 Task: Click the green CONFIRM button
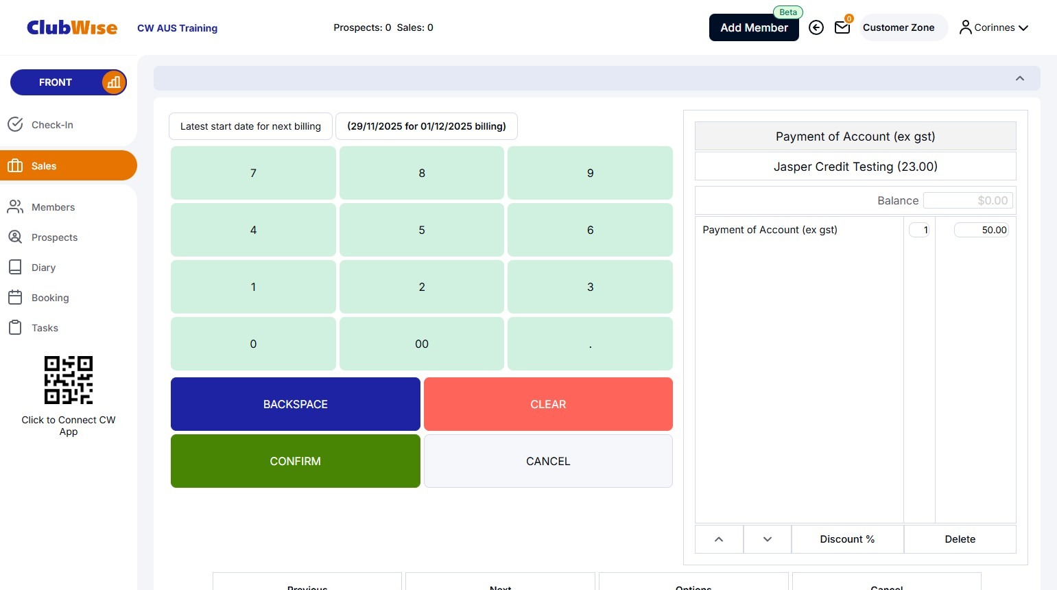tap(296, 461)
